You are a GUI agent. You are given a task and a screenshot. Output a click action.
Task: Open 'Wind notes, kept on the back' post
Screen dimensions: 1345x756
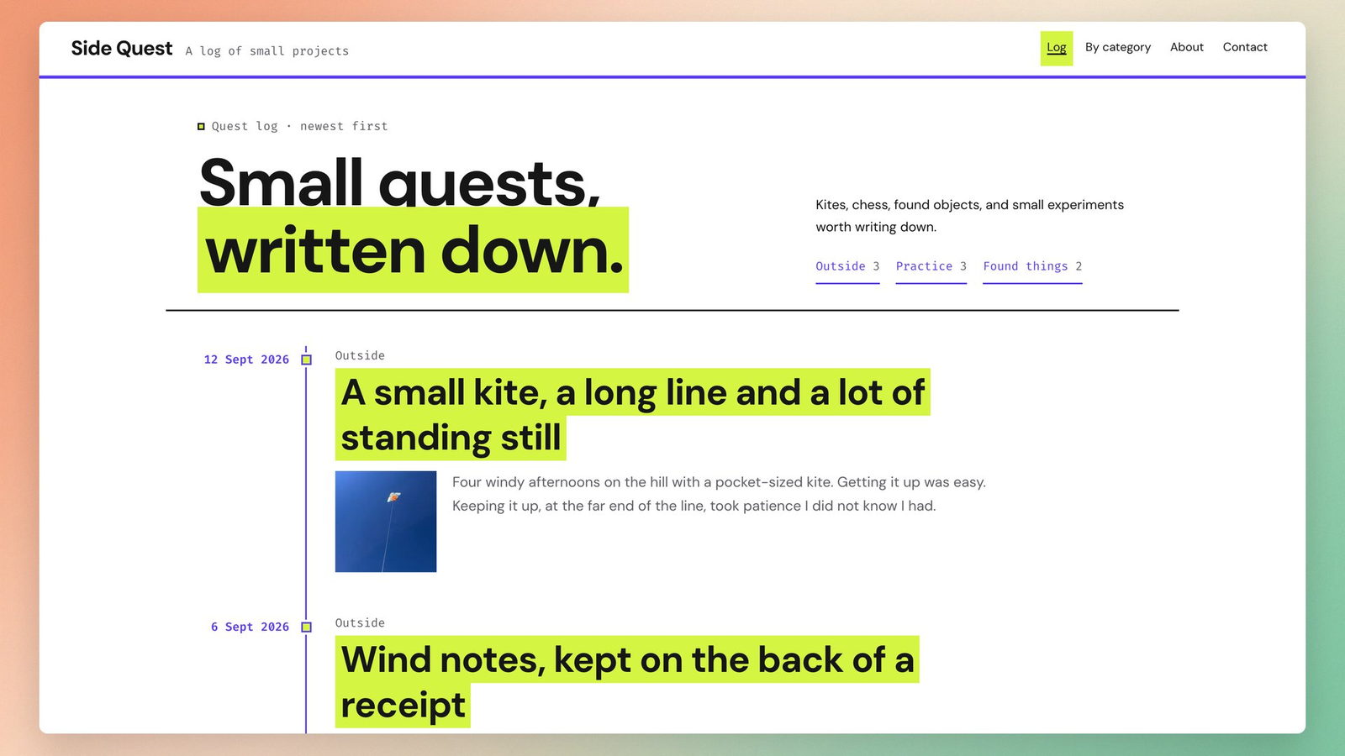point(627,682)
